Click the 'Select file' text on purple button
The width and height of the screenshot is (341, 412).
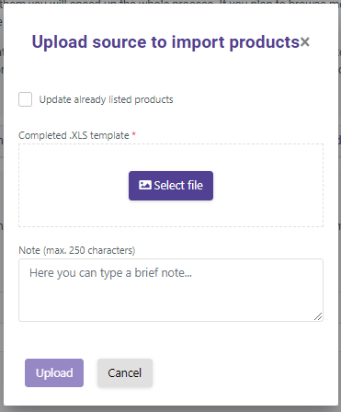click(178, 186)
